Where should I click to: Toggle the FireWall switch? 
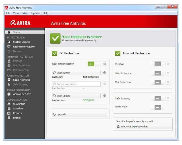(x=158, y=64)
